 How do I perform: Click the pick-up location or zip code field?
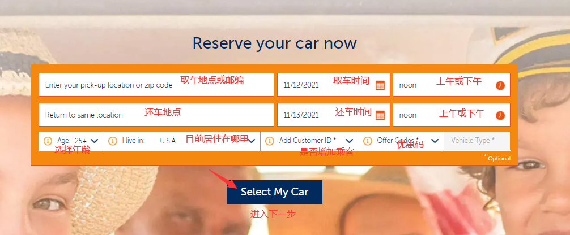pos(156,85)
